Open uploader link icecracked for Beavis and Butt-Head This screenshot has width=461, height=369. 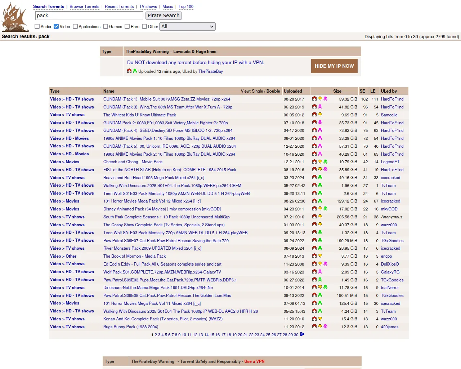click(390, 178)
